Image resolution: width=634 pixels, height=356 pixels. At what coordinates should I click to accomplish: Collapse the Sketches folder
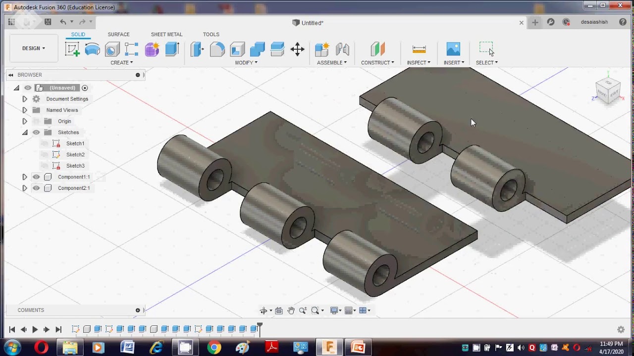click(25, 133)
